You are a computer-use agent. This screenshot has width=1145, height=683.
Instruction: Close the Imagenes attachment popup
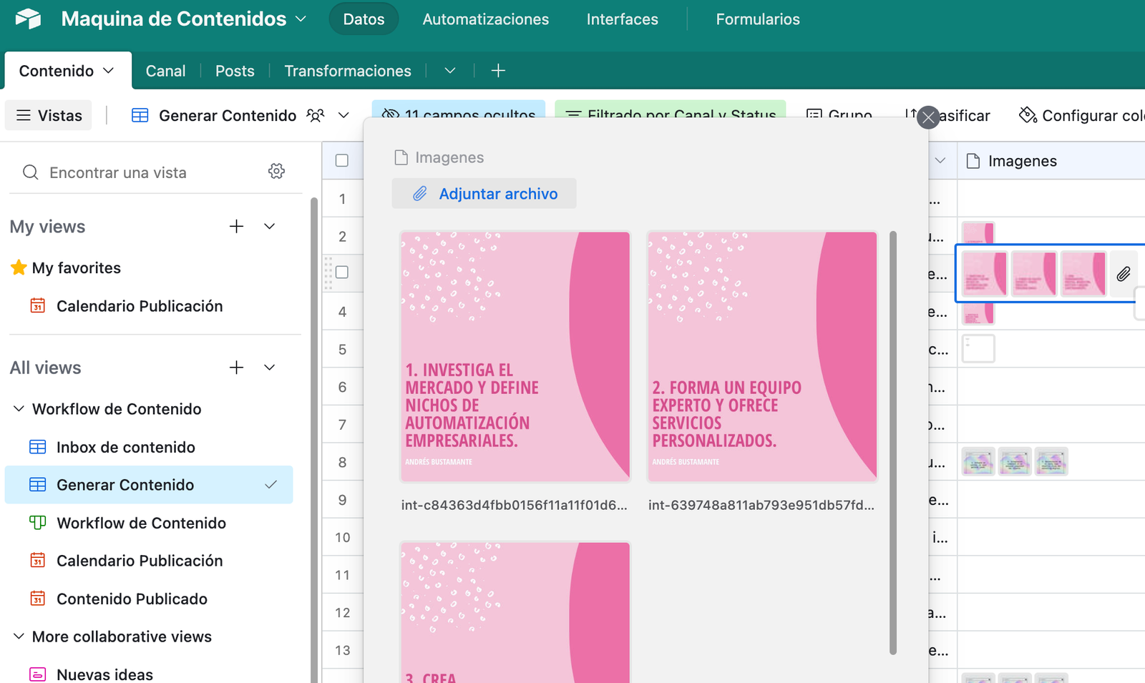coord(928,117)
